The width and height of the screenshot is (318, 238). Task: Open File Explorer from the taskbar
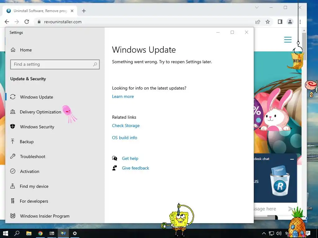tap(29, 233)
